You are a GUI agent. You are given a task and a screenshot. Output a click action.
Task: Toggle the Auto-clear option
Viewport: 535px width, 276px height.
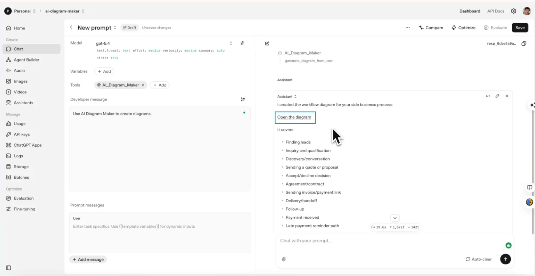click(x=478, y=259)
